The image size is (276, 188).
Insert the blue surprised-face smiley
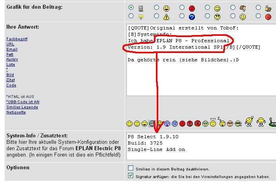point(167,123)
